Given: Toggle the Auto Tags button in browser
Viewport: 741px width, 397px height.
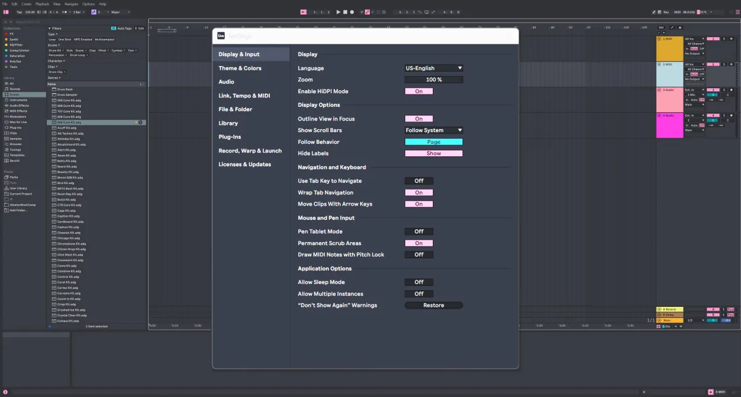Looking at the screenshot, I should [x=122, y=28].
